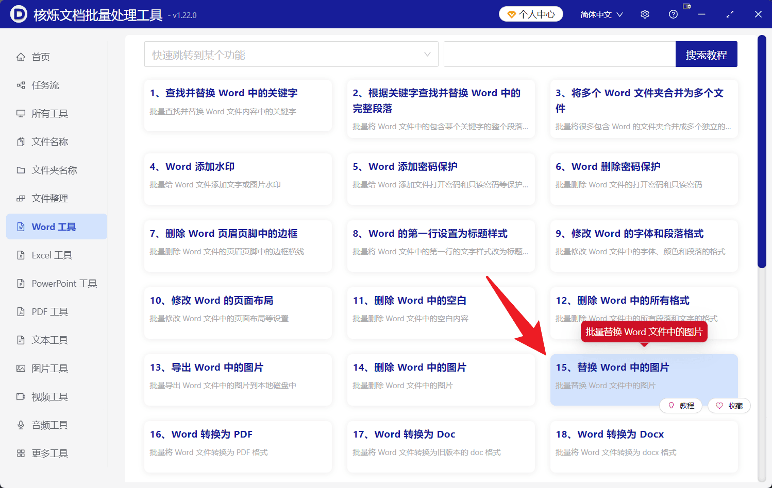Viewport: 772px width, 488px height.
Task: Open 个人中心 from the title bar
Action: [531, 14]
